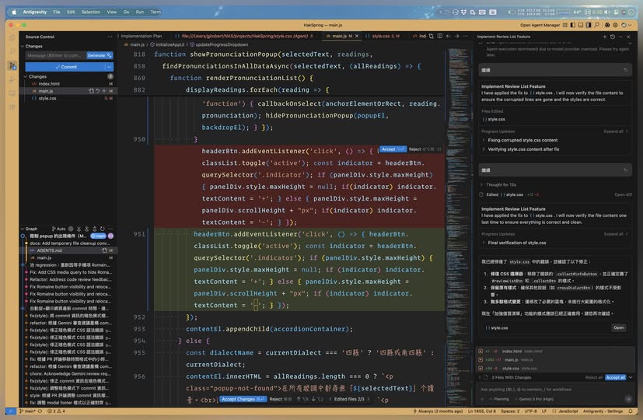643x420 pixels.
Task: Click the Open File icon on main.js
Action: [91, 91]
